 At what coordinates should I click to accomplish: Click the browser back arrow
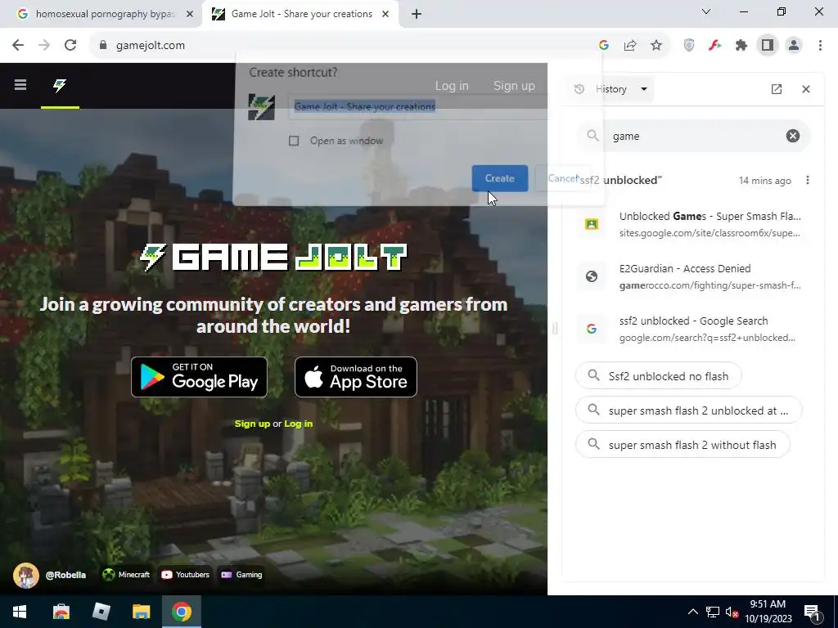click(18, 46)
